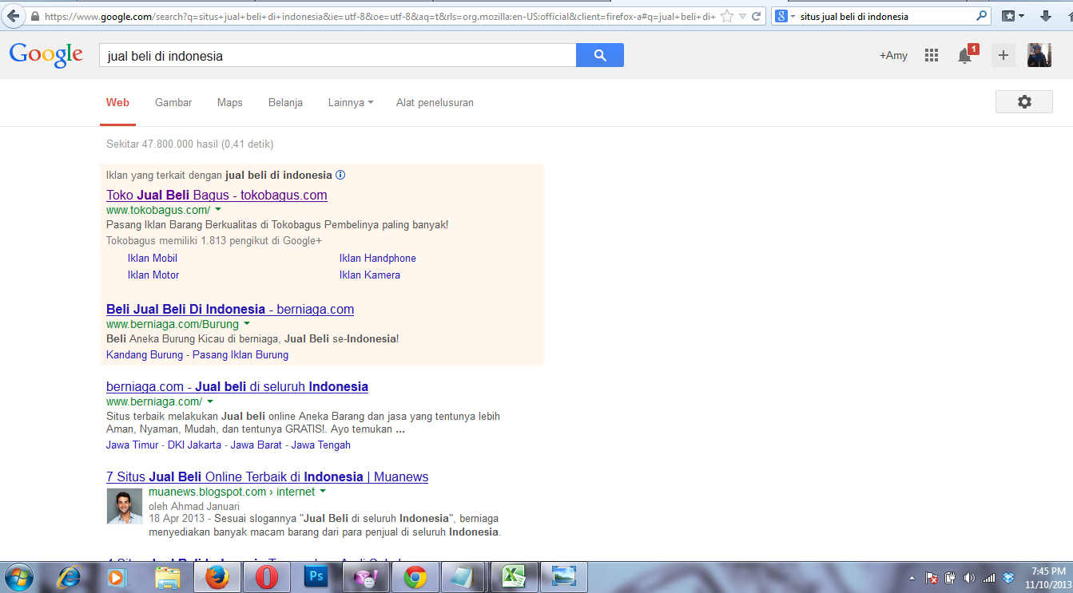
Task: Open the oleh Ahmad Januari author link
Action: (x=194, y=506)
